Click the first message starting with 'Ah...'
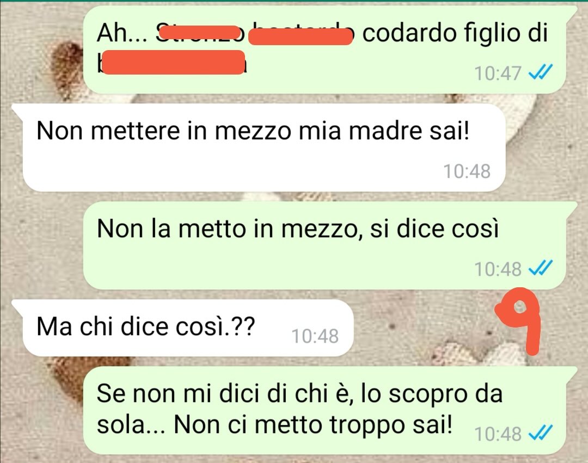The image size is (588, 463). click(324, 50)
